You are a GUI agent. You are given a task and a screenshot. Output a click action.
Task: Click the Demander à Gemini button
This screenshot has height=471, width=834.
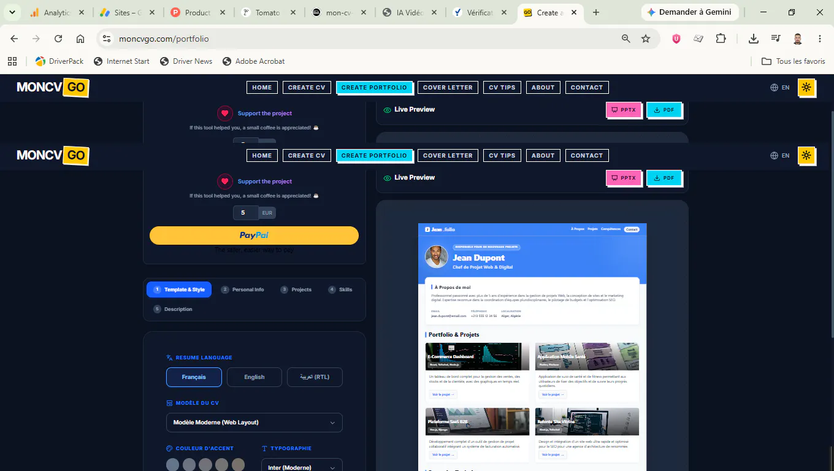[690, 12]
